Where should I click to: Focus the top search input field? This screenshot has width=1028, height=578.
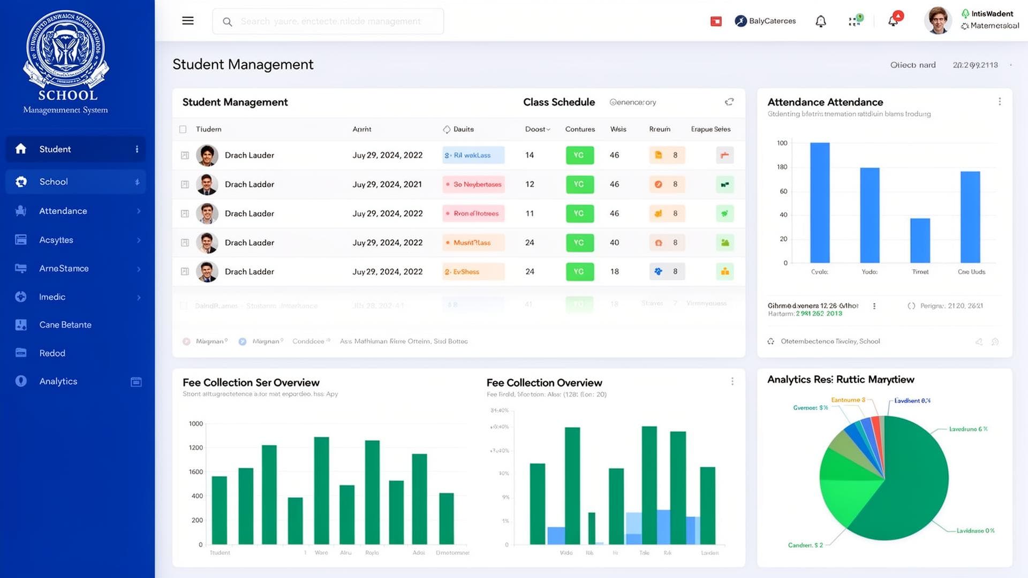point(328,21)
